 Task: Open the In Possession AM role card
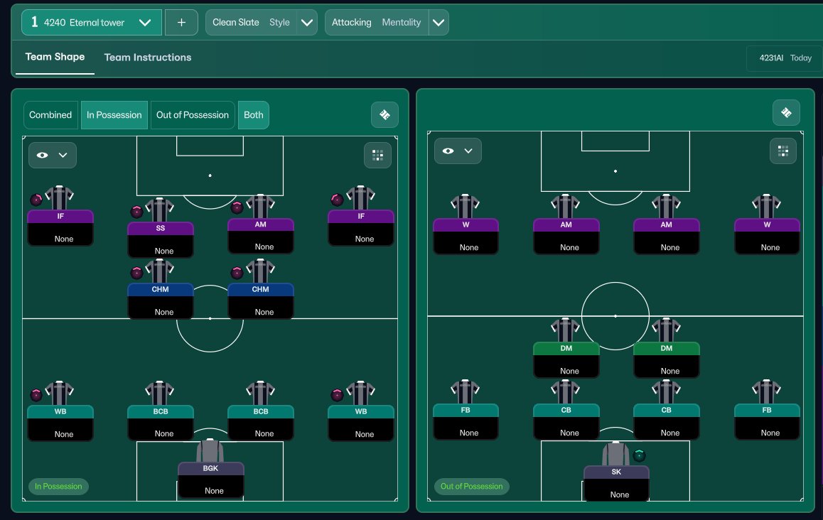tap(260, 236)
